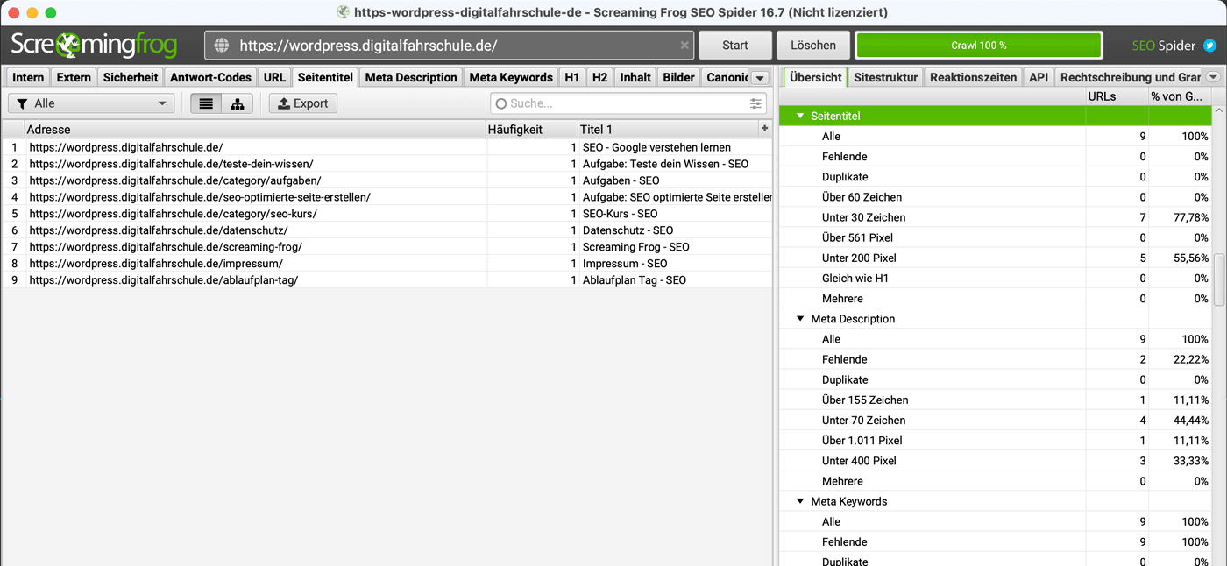1227x566 pixels.
Task: Open the Alle filter dropdown
Action: click(91, 103)
